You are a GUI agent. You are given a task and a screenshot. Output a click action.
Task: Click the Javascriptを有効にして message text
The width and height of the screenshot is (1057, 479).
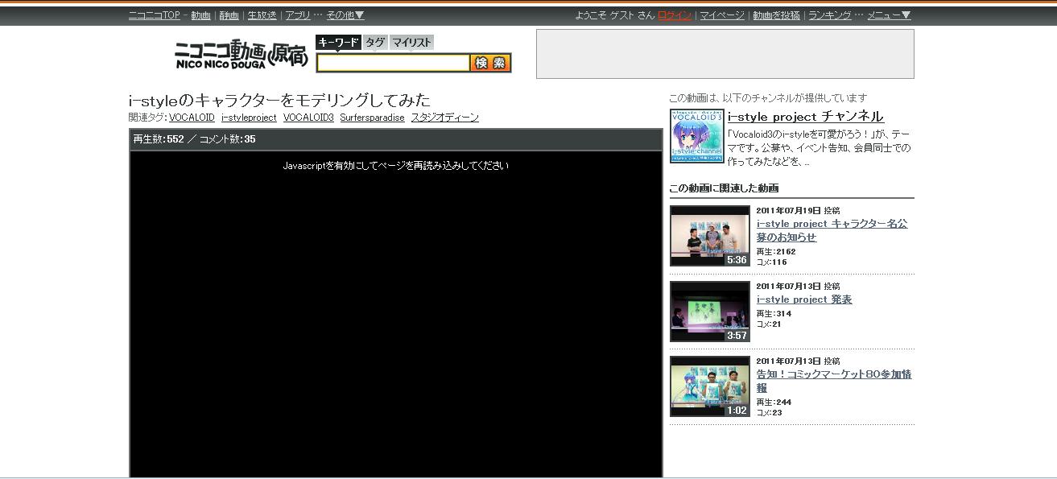coord(396,166)
